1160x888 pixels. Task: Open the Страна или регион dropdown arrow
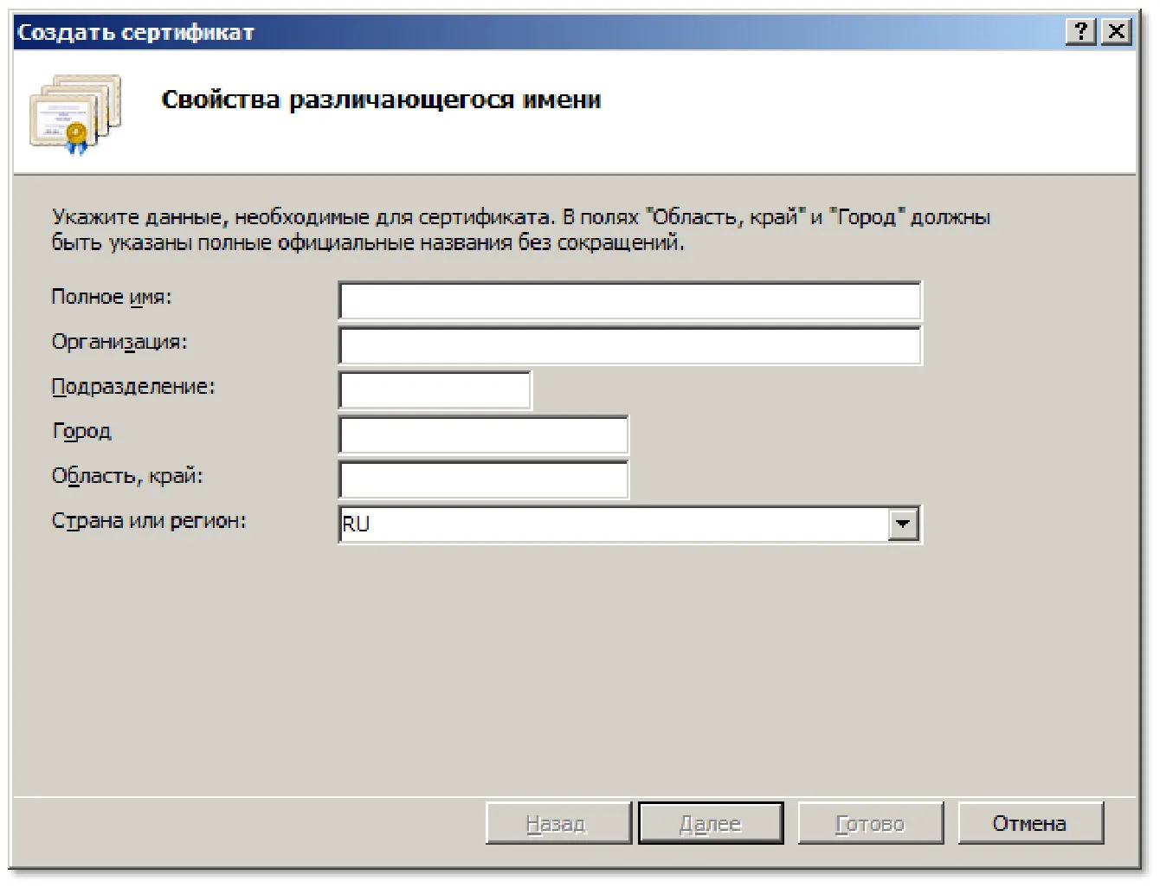click(903, 524)
